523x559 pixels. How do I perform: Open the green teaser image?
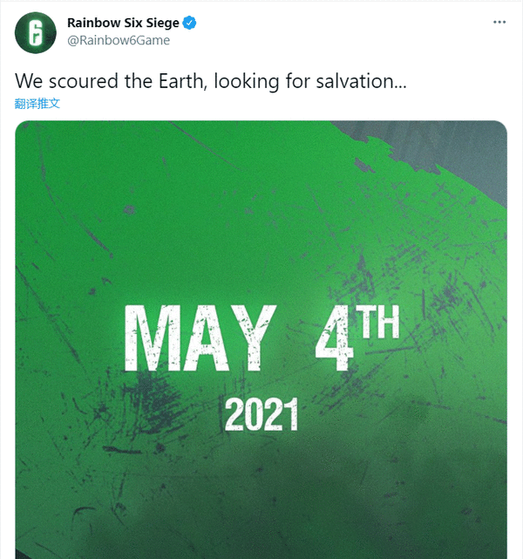261,340
